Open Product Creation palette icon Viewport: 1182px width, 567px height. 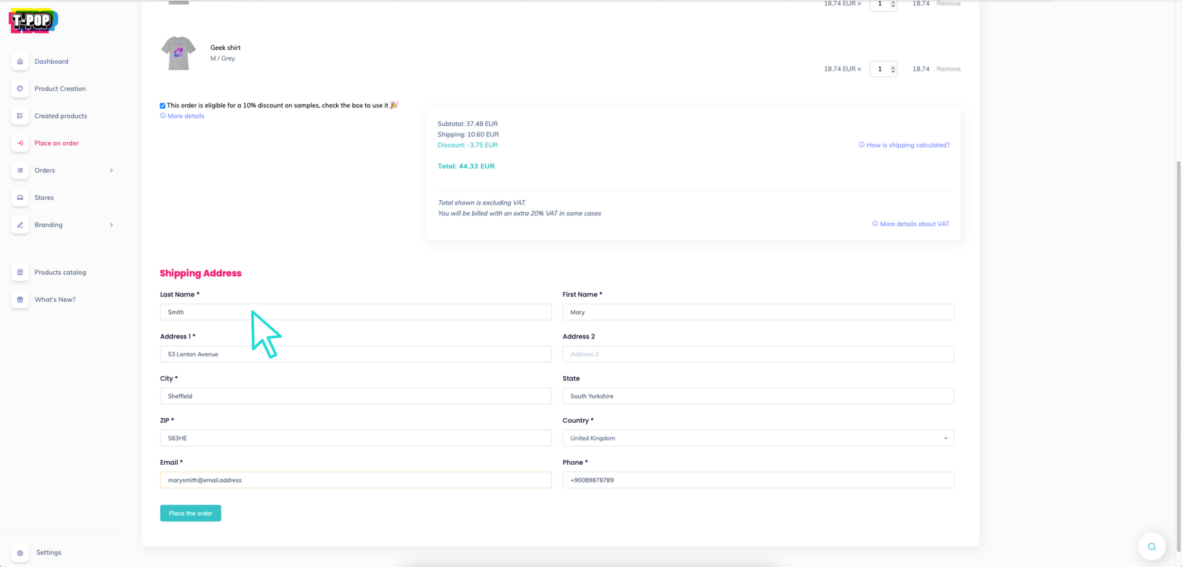coord(20,89)
